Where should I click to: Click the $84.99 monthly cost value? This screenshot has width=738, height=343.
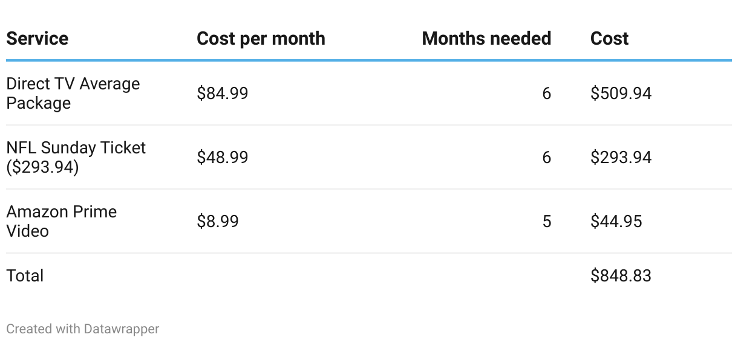click(x=222, y=94)
